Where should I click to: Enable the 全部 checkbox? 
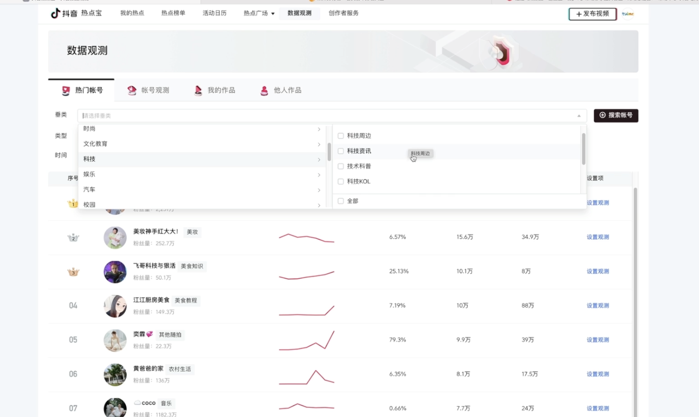341,201
